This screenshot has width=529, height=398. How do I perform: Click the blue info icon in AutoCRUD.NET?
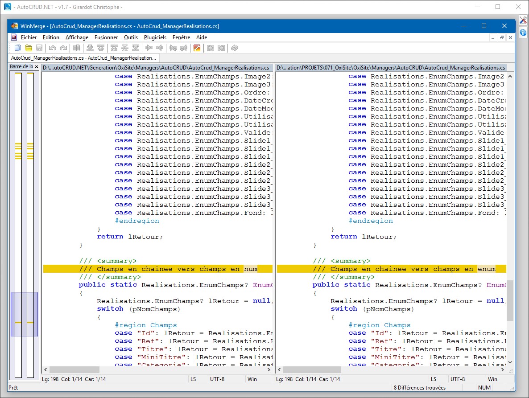pos(523,33)
